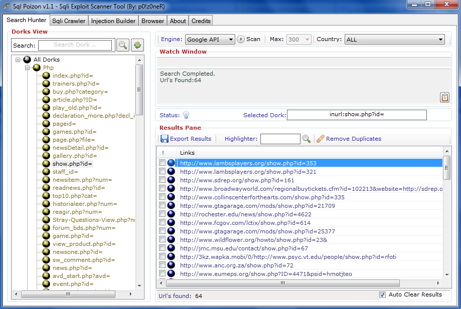Click dorks tree scroll down arrow
Screen dimensions: 461x309
point(139,285)
